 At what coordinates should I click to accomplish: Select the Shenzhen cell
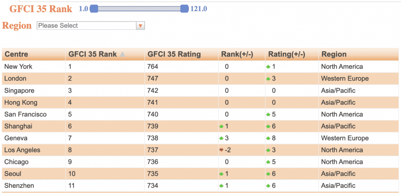click(34, 186)
